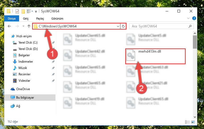Toggle the pin next to Müzik
The height and width of the screenshot is (129, 204).
click(x=53, y=68)
